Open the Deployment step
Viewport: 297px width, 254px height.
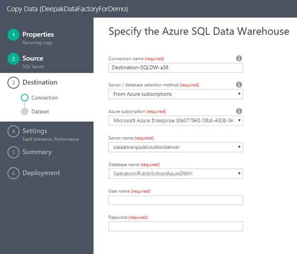click(41, 173)
